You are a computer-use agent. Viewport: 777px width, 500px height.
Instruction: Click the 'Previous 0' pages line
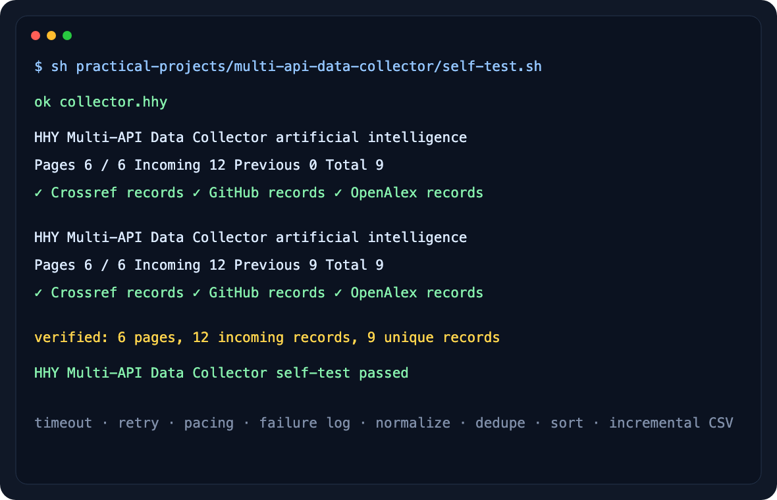click(x=209, y=165)
